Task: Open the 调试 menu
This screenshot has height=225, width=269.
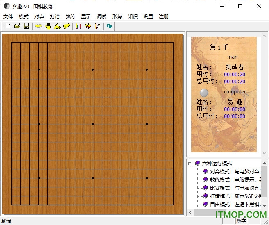Action: tap(102, 17)
